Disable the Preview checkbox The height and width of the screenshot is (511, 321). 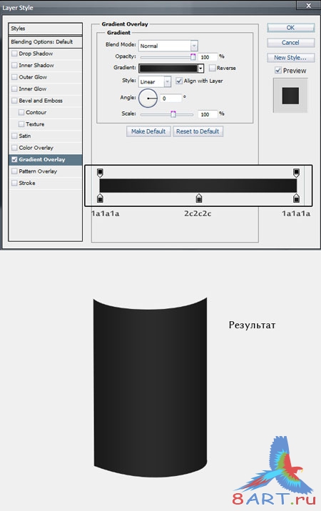pos(278,71)
